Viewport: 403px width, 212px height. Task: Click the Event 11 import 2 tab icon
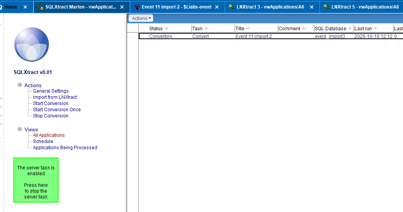tap(137, 7)
